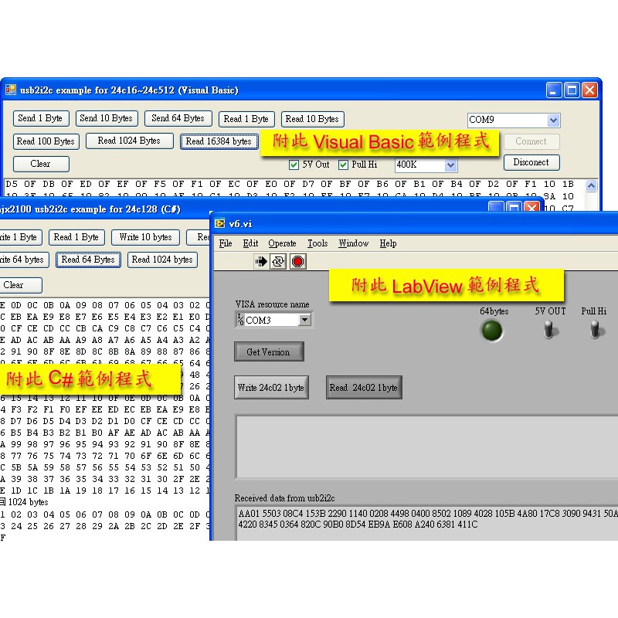The width and height of the screenshot is (618, 618).
Task: Toggle the 5V Out checkbox
Action: click(x=294, y=165)
